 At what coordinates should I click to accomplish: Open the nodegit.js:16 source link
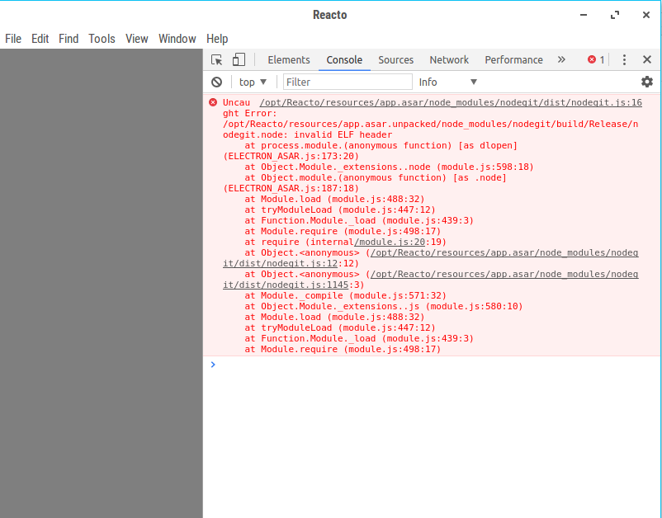tap(451, 102)
